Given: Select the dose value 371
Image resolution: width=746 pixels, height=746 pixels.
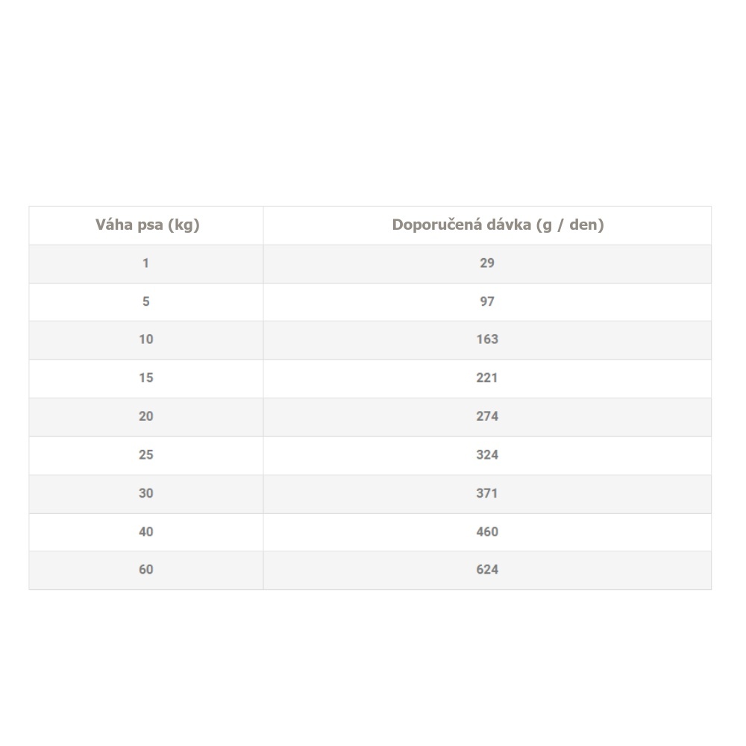Looking at the screenshot, I should point(487,493).
